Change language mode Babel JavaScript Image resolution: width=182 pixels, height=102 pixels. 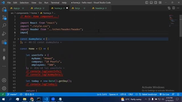click(149, 94)
